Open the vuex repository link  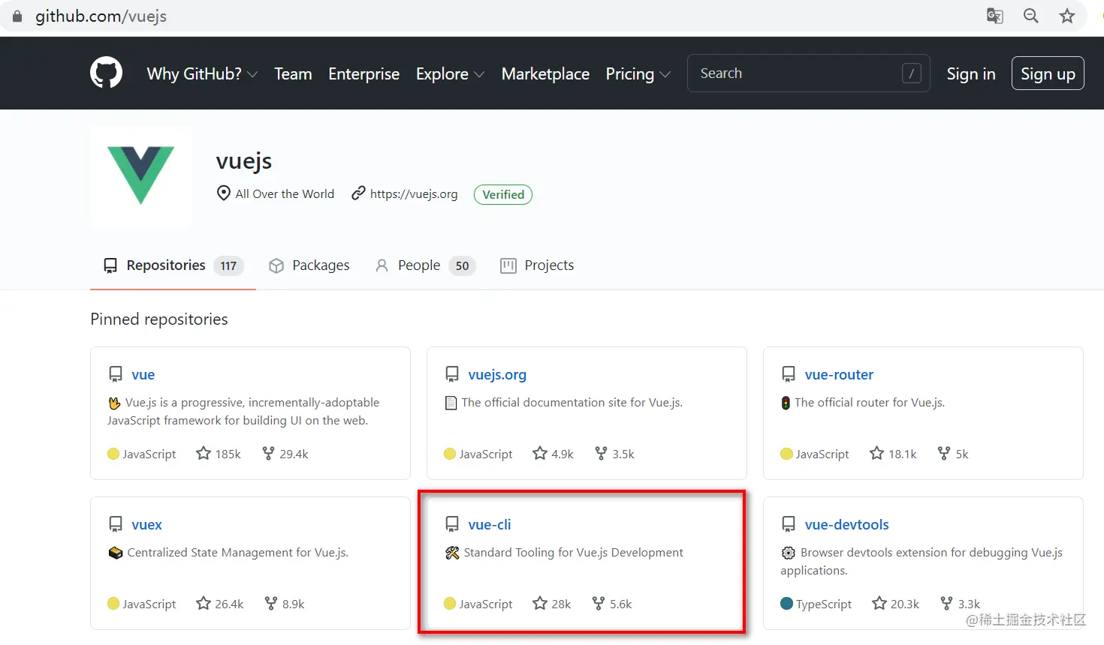[x=146, y=524]
